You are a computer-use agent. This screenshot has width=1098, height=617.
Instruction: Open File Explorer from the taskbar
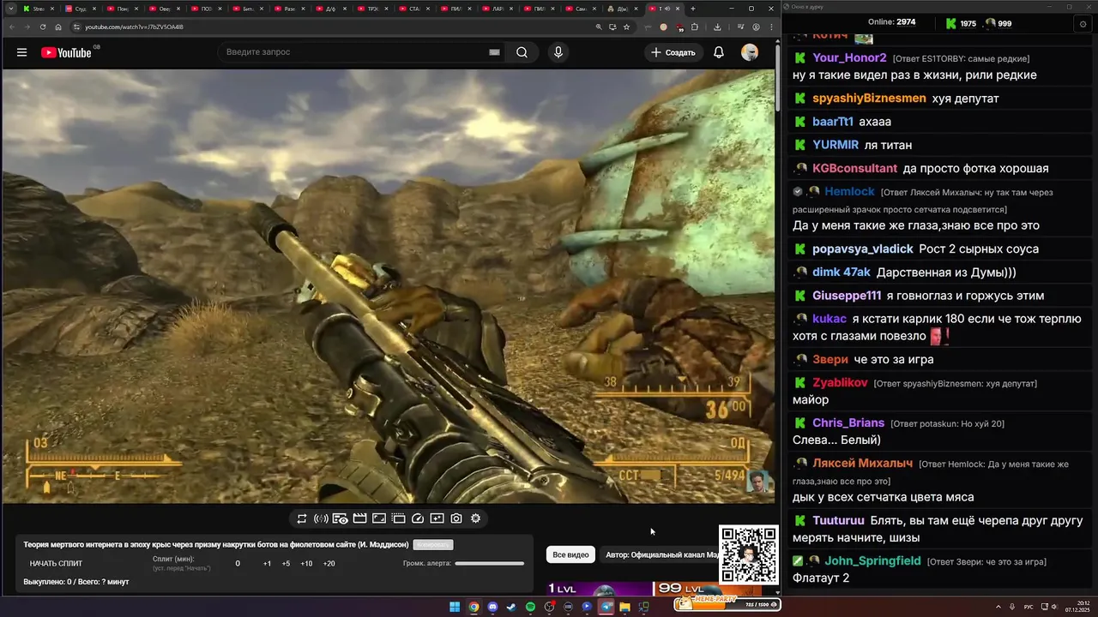625,607
